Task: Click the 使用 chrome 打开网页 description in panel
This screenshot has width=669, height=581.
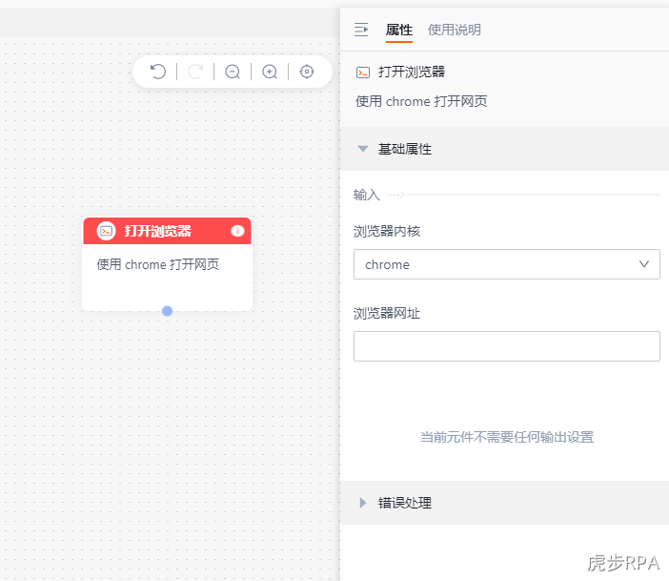Action: [x=421, y=101]
